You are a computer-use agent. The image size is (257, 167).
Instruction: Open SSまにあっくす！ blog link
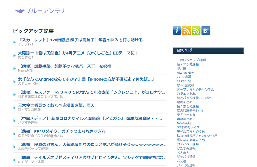189,127
